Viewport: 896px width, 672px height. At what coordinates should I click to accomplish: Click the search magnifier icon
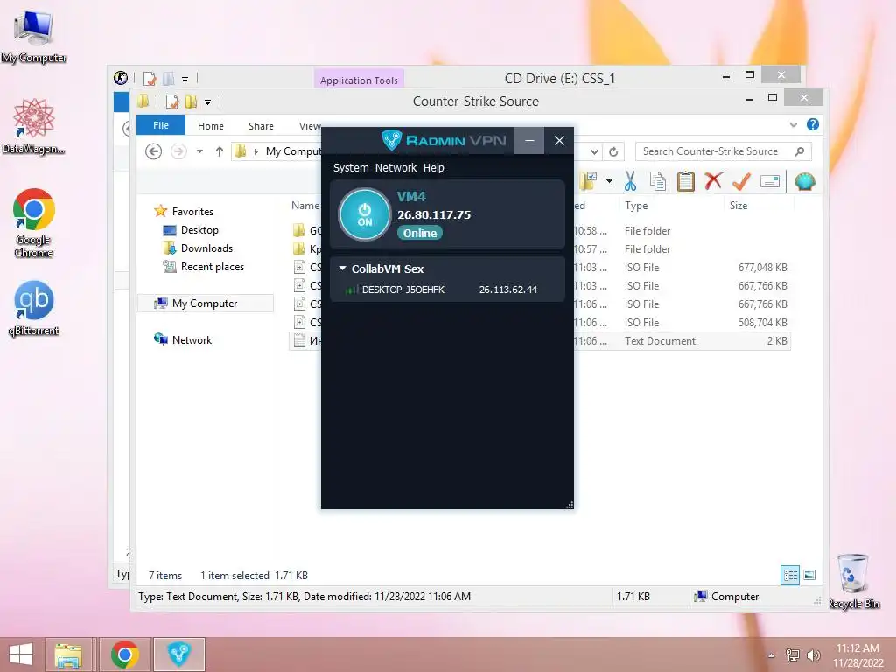(800, 151)
